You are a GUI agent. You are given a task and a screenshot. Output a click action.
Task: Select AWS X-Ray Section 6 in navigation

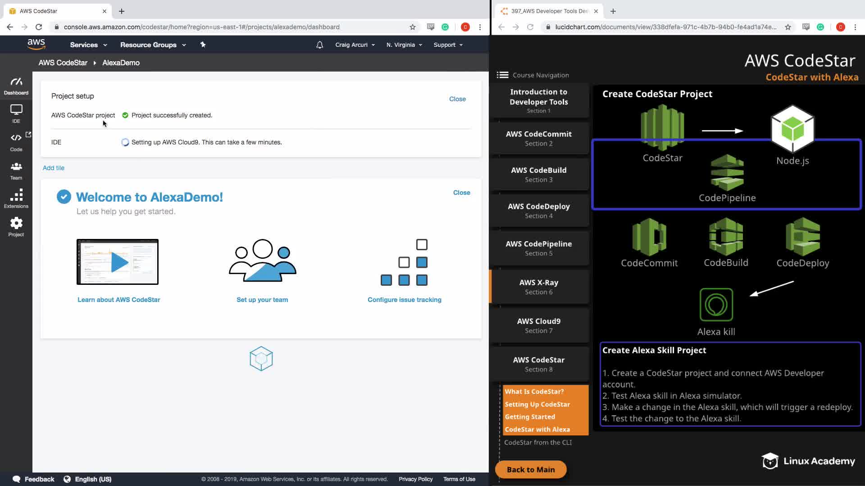tap(539, 287)
